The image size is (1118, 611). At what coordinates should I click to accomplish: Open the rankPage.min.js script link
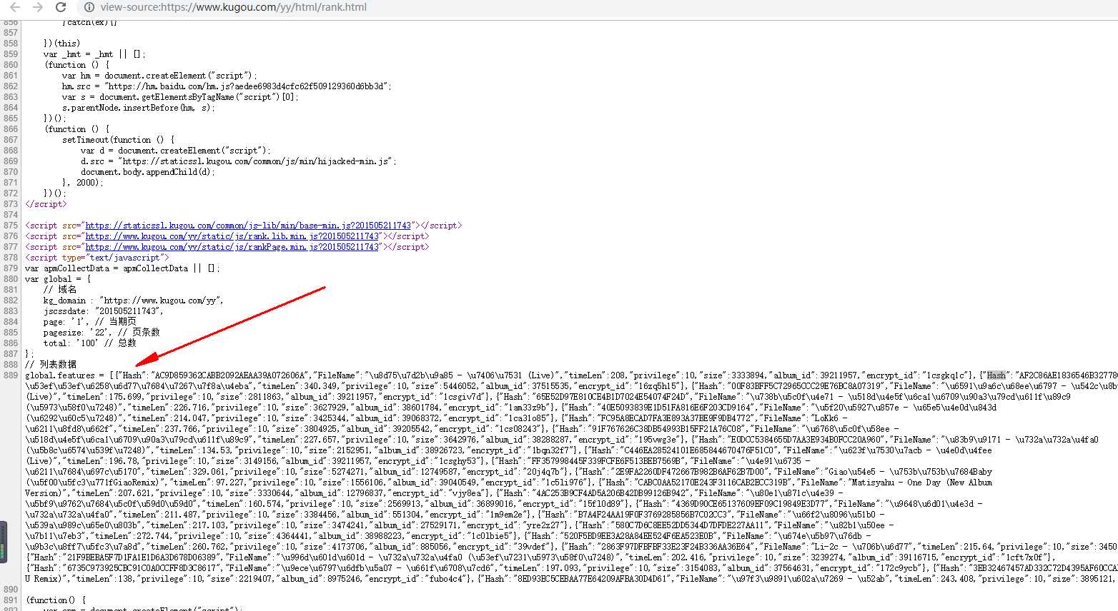pos(232,247)
